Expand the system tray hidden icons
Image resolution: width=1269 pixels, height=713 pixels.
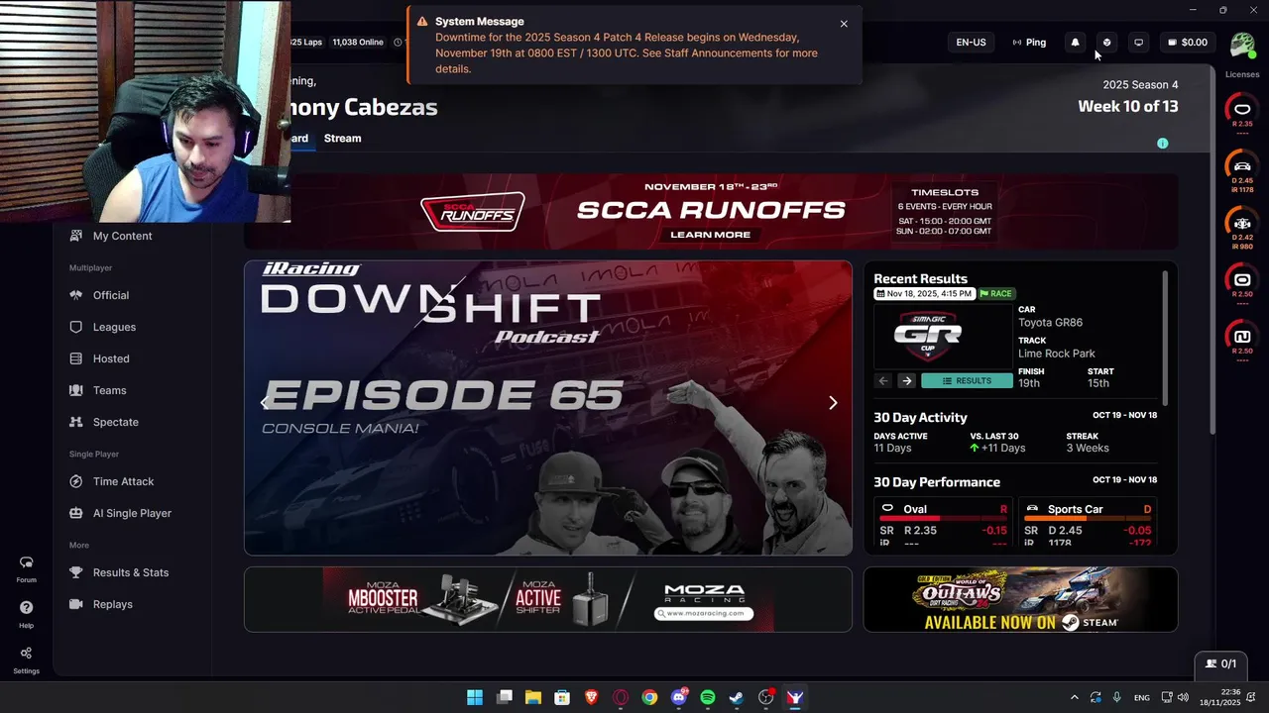click(x=1074, y=697)
